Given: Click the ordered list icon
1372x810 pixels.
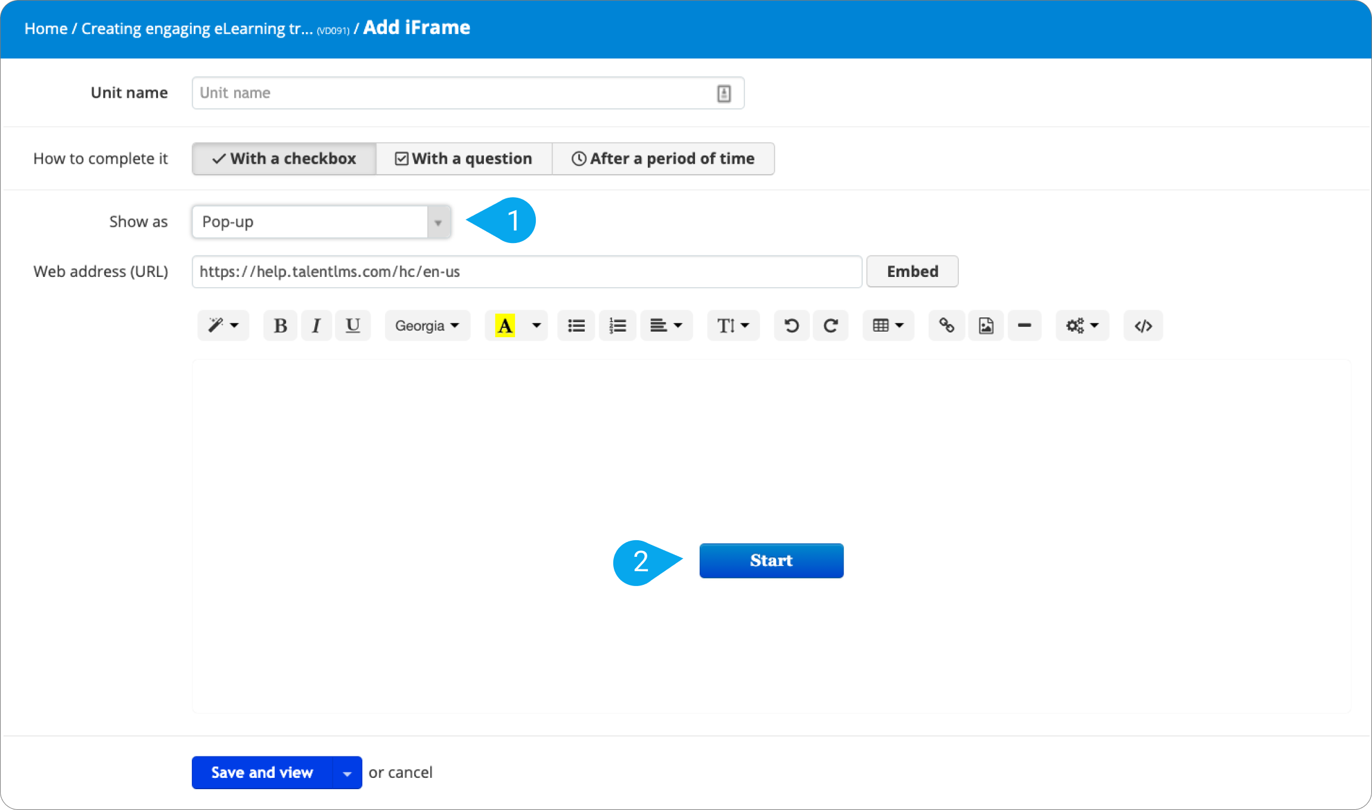Looking at the screenshot, I should 616,325.
